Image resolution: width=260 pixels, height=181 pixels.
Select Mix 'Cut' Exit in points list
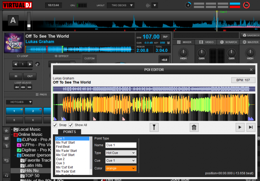coord(72,167)
